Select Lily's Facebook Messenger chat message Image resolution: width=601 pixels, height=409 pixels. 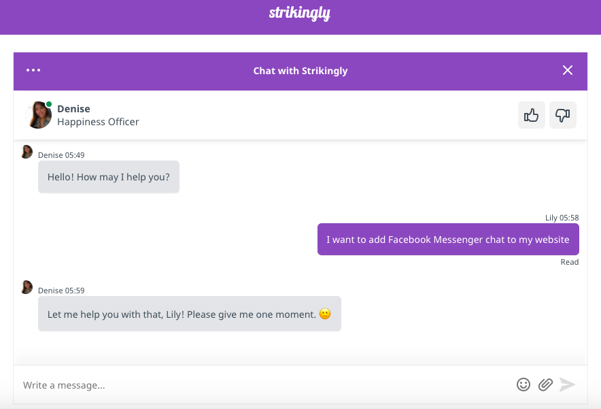click(x=448, y=240)
